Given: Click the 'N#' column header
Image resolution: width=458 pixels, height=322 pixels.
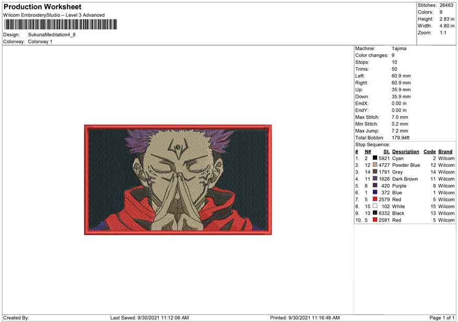Looking at the screenshot, I should click(368, 152).
